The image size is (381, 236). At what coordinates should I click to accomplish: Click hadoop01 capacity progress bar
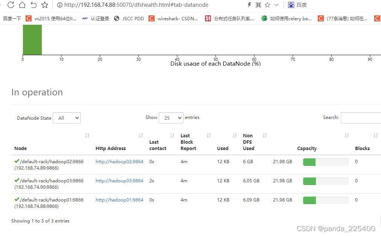[326, 200]
